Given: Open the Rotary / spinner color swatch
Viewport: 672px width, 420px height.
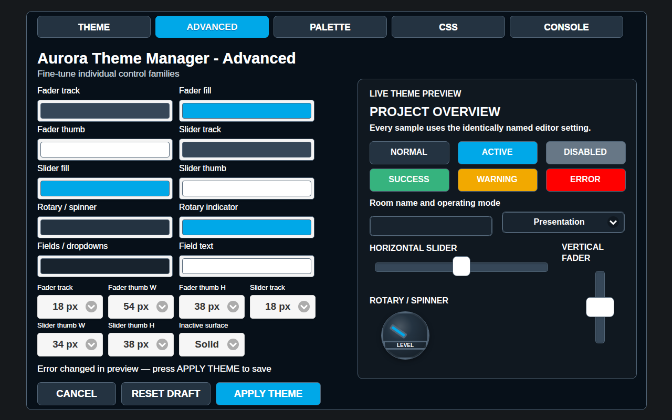Looking at the screenshot, I should [x=105, y=227].
